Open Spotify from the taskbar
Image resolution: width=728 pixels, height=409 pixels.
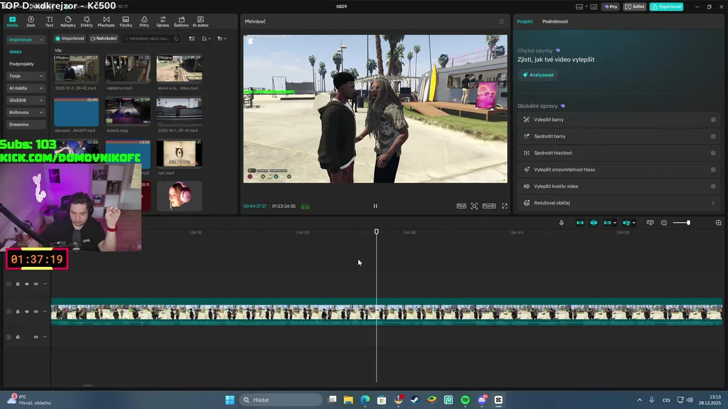click(x=465, y=400)
